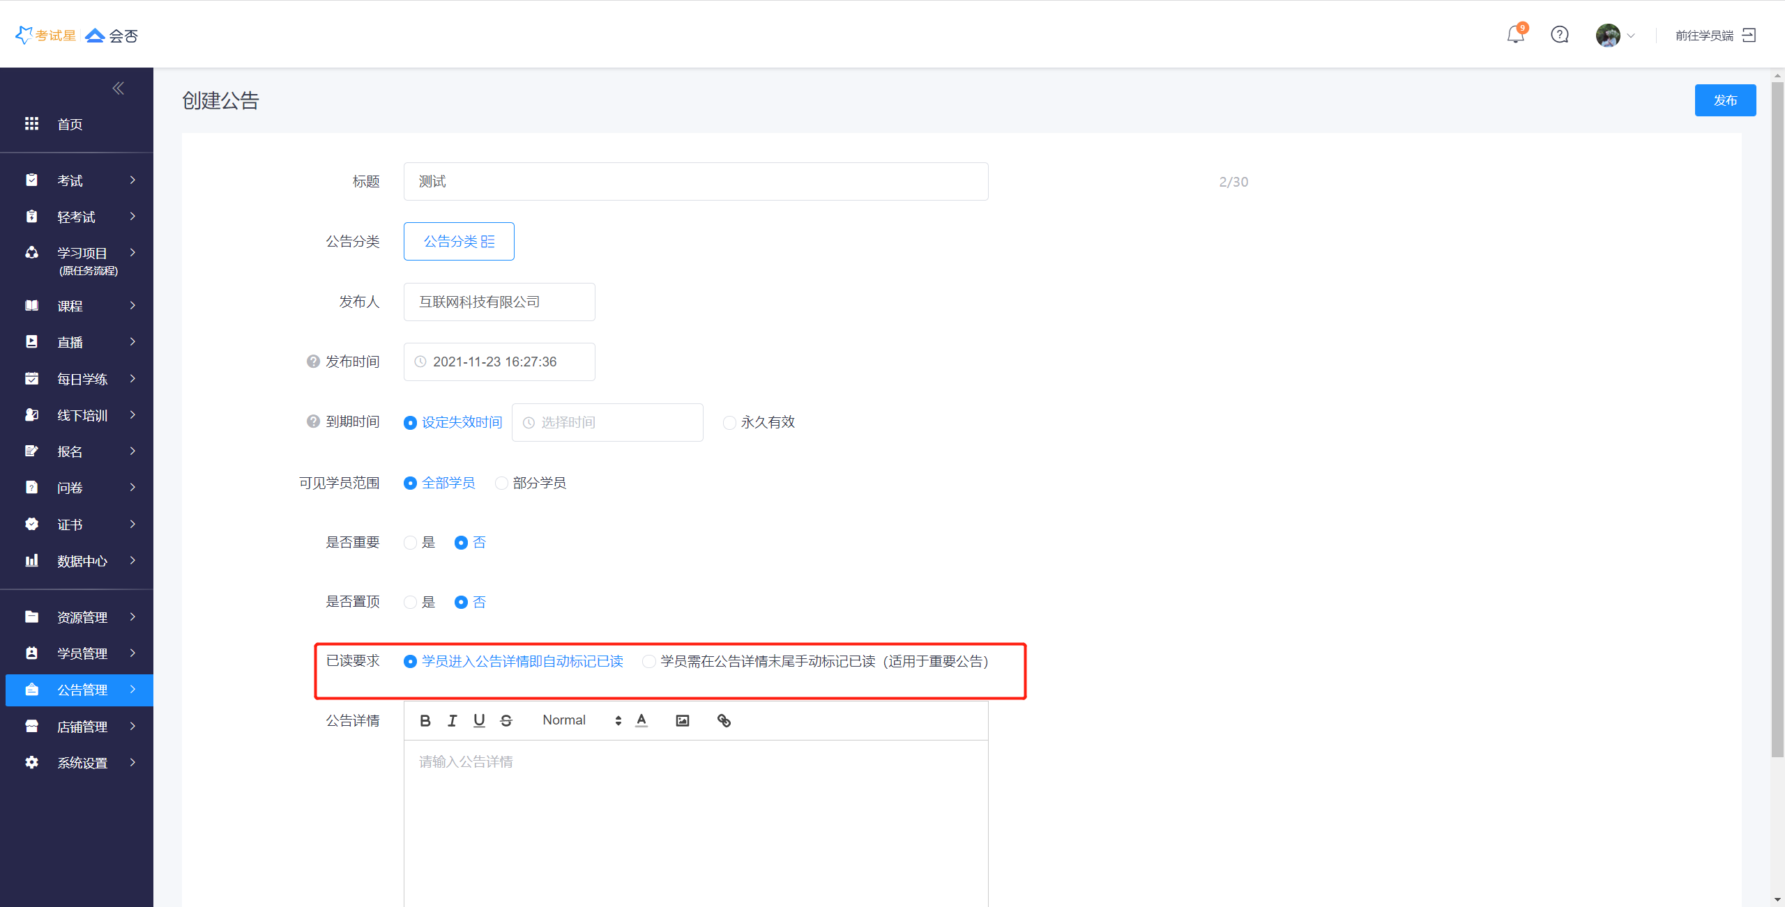Open the help question mark icon
The image size is (1785, 907).
pyautogui.click(x=1559, y=35)
